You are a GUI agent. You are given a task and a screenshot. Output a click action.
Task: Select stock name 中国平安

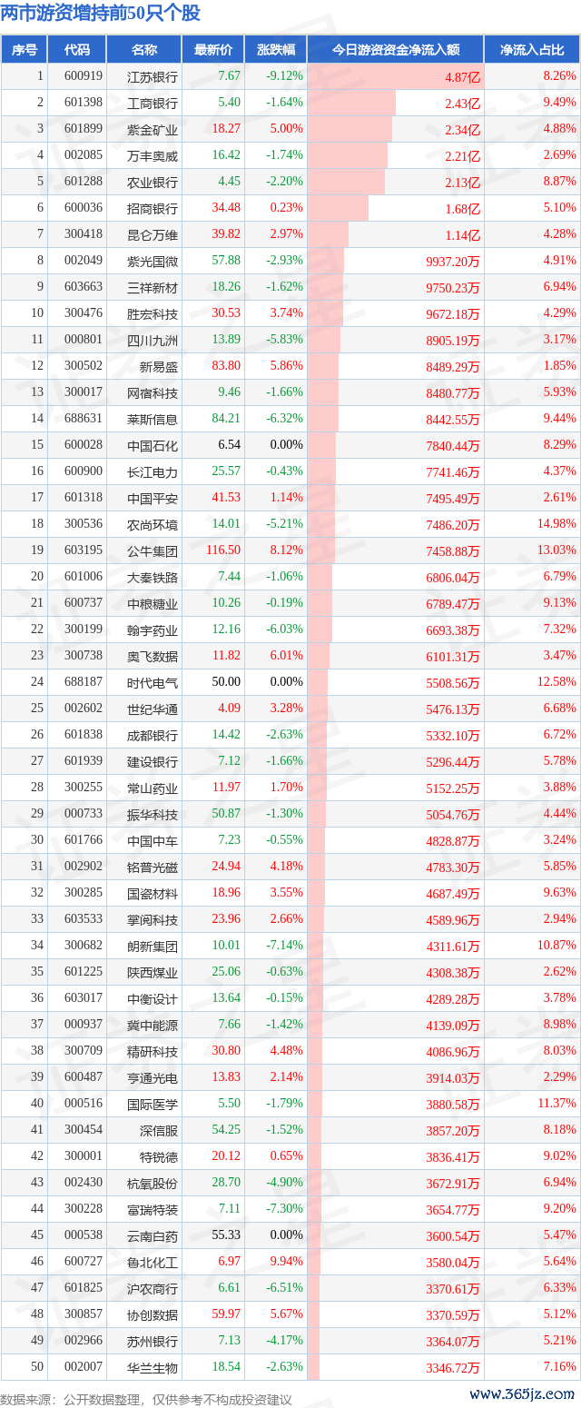tap(153, 499)
